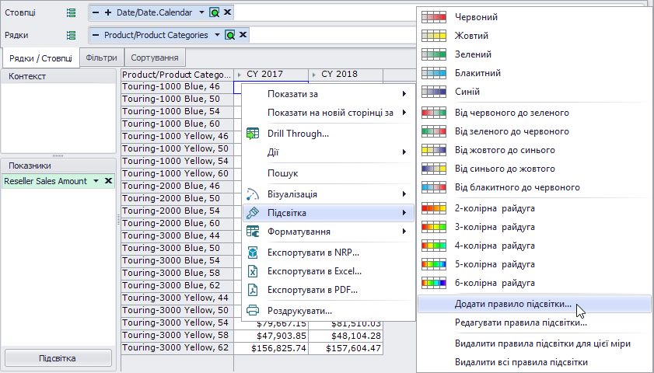The image size is (654, 373).
Task: Apply the 4-колірна райдуга scheme
Action: [x=534, y=246]
